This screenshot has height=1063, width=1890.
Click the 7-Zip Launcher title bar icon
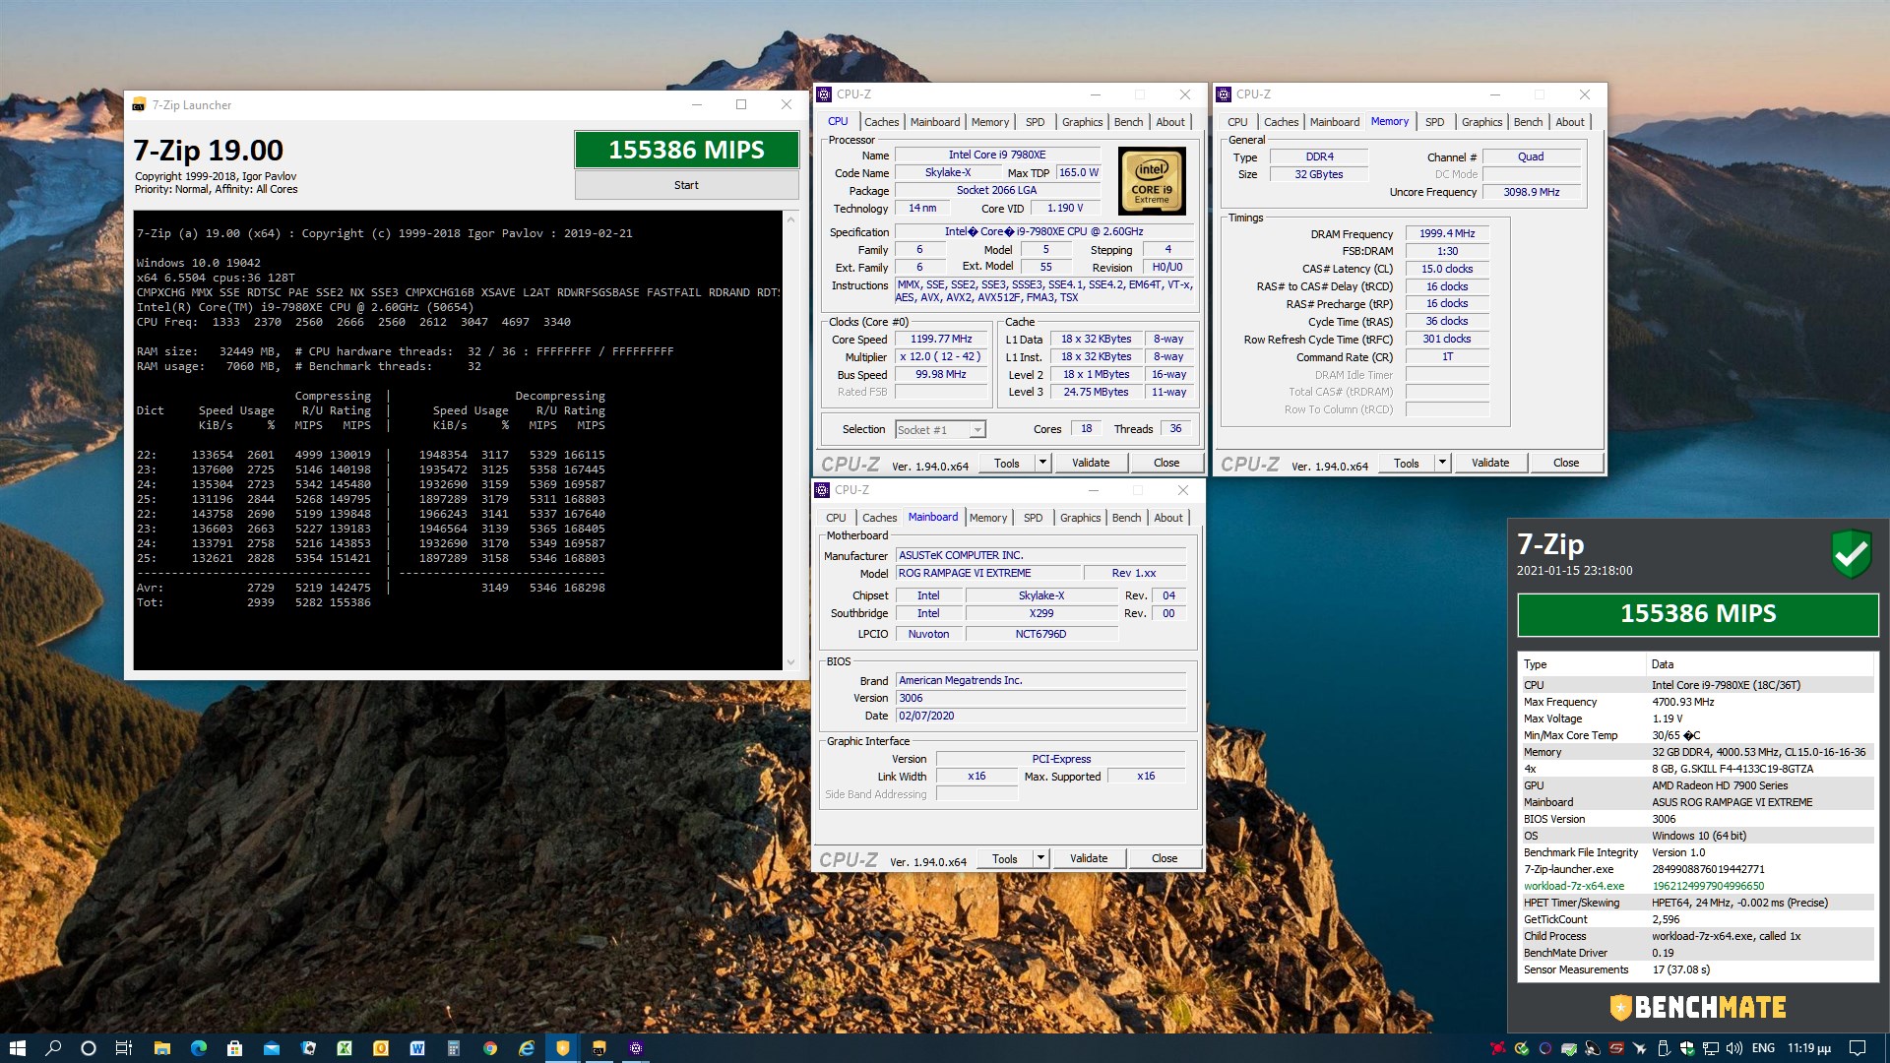point(139,104)
